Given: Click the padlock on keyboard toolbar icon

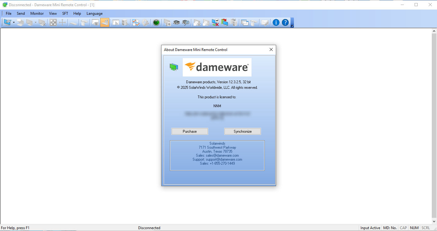Looking at the screenshot, I should (84, 22).
